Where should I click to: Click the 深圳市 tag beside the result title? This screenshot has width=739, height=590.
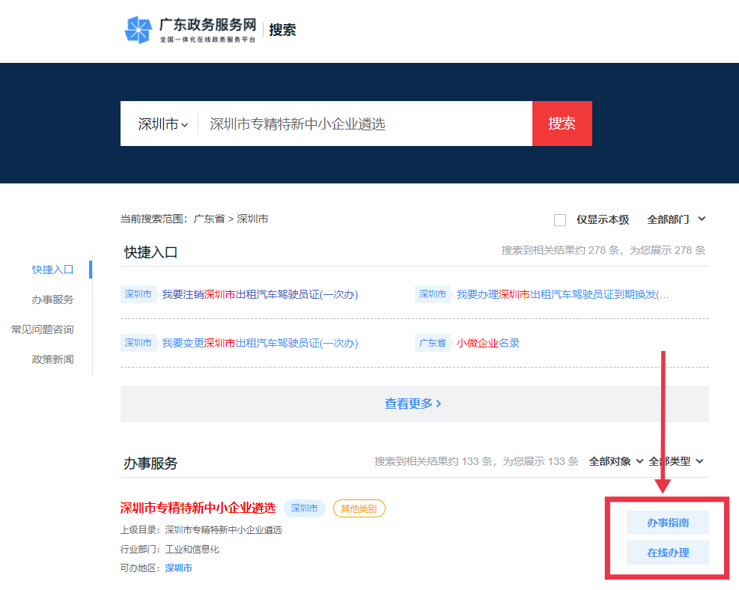pos(305,508)
